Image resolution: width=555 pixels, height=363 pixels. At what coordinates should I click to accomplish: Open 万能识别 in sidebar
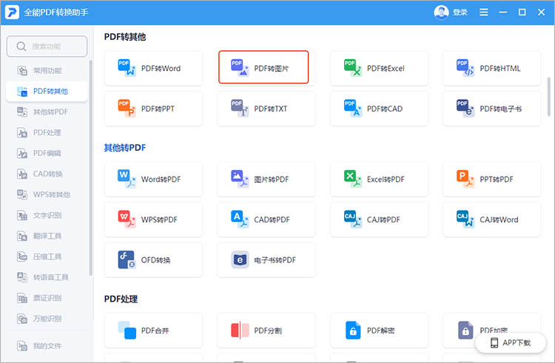tap(47, 319)
